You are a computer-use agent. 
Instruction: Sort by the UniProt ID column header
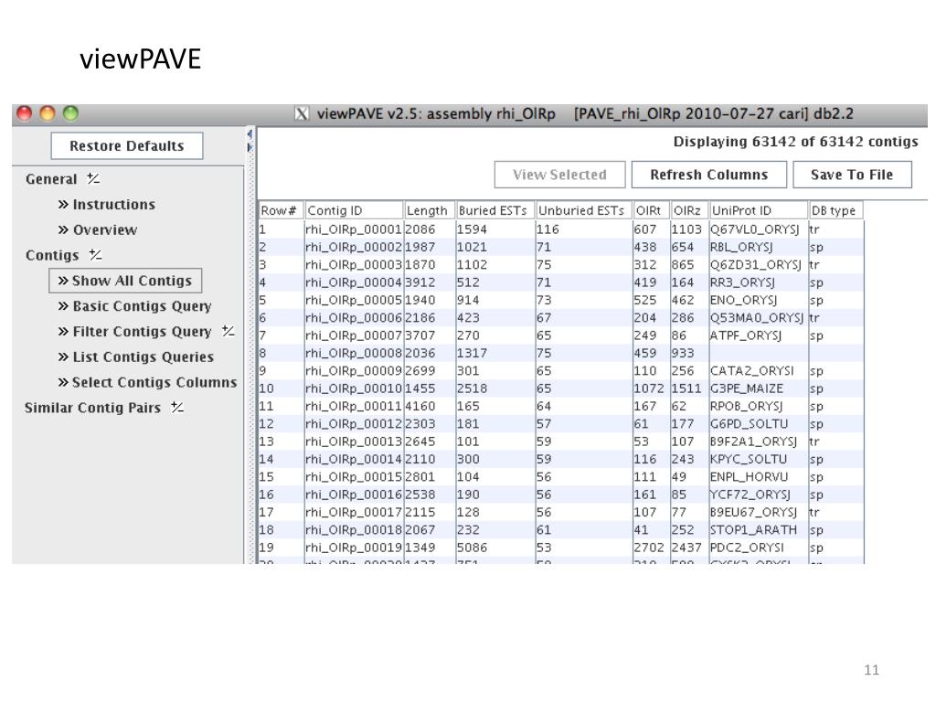pyautogui.click(x=759, y=211)
